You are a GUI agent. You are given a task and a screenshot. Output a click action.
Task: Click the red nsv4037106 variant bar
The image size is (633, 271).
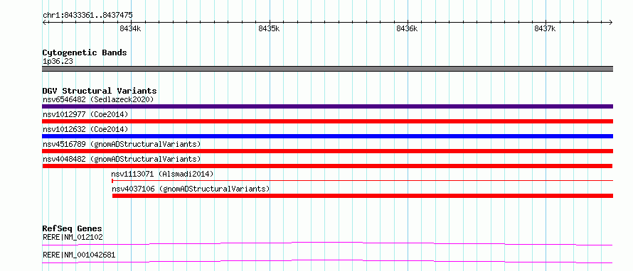tap(363, 196)
